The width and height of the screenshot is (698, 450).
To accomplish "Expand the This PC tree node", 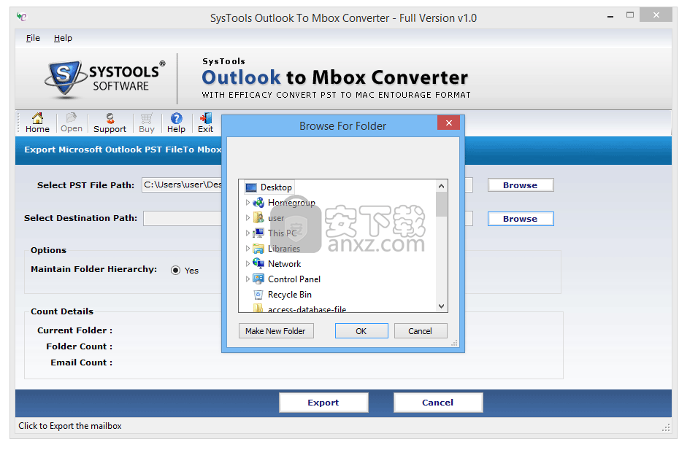I will point(248,233).
